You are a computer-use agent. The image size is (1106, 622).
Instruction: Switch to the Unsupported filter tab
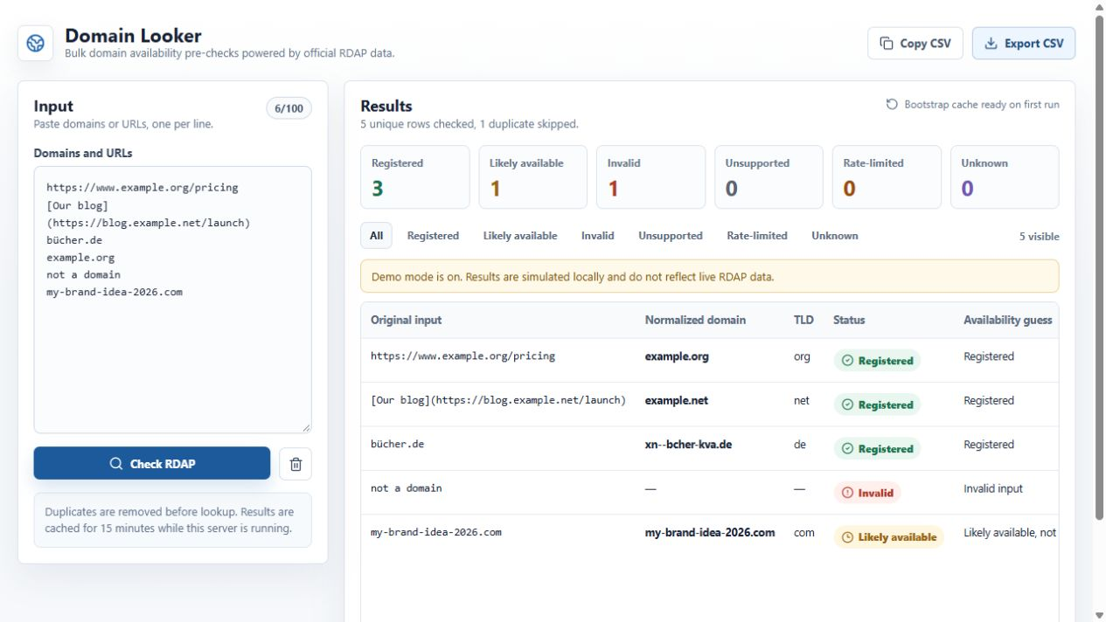pyautogui.click(x=671, y=236)
